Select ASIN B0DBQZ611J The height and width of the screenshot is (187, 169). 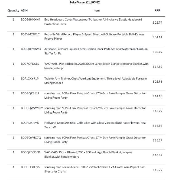(x=30, y=93)
